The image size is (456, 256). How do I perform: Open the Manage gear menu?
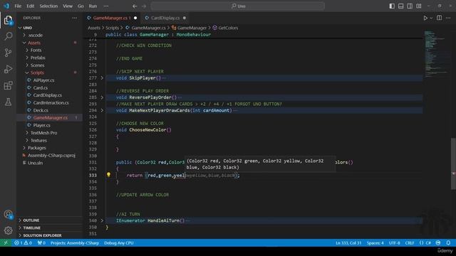pyautogui.click(x=8, y=230)
